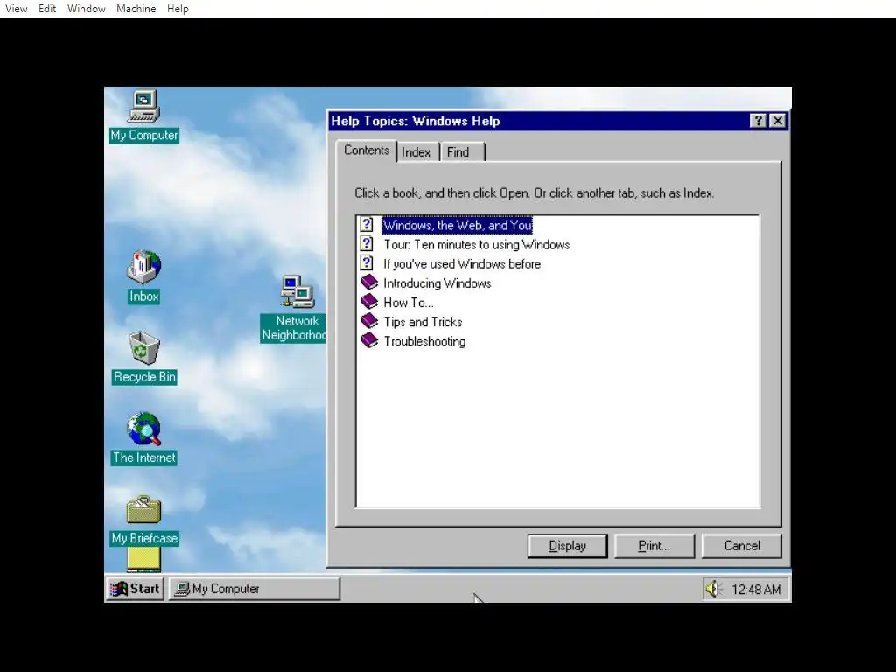Click the question mark icon beside Windows, the Web, and You
Image resolution: width=896 pixels, height=672 pixels.
(x=367, y=225)
